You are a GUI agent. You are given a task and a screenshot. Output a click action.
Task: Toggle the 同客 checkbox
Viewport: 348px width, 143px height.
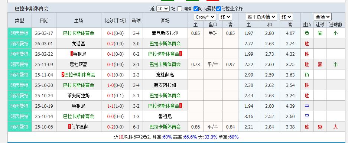click(179, 9)
